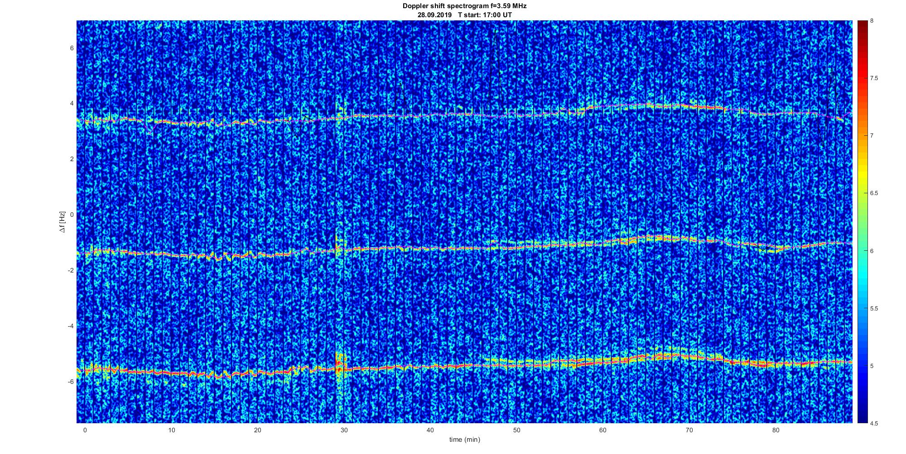Click the dark blue bottom of the colorbar

coord(863,414)
